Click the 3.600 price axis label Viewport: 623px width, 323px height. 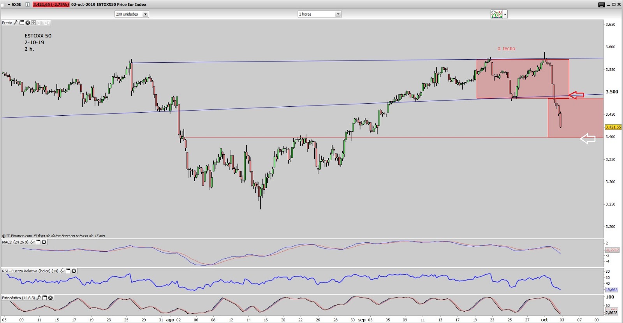pyautogui.click(x=610, y=47)
